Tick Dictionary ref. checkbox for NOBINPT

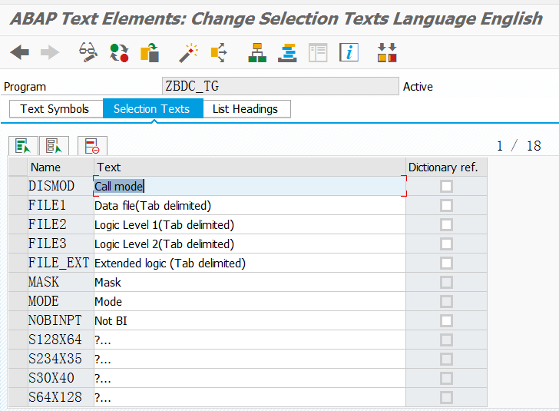pos(446,320)
